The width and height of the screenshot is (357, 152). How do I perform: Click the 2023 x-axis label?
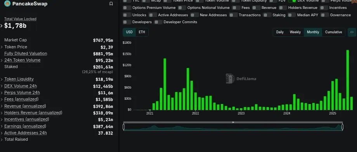point(241,113)
